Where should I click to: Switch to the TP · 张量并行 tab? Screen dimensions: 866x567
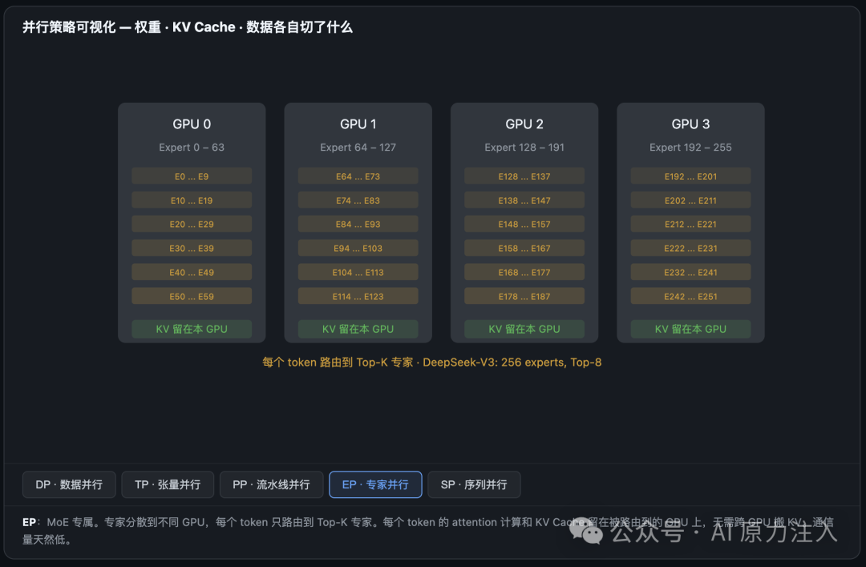click(x=168, y=484)
